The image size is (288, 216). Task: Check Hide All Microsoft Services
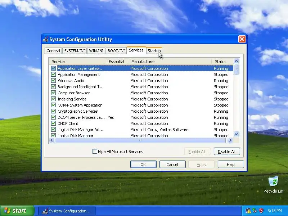click(95, 152)
